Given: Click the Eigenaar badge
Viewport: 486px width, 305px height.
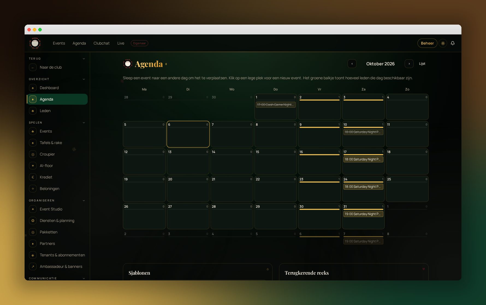Looking at the screenshot, I should click(x=140, y=43).
